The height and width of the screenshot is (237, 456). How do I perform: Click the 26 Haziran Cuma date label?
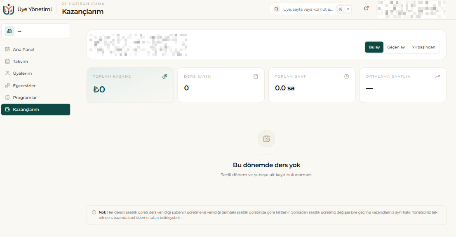pyautogui.click(x=83, y=4)
